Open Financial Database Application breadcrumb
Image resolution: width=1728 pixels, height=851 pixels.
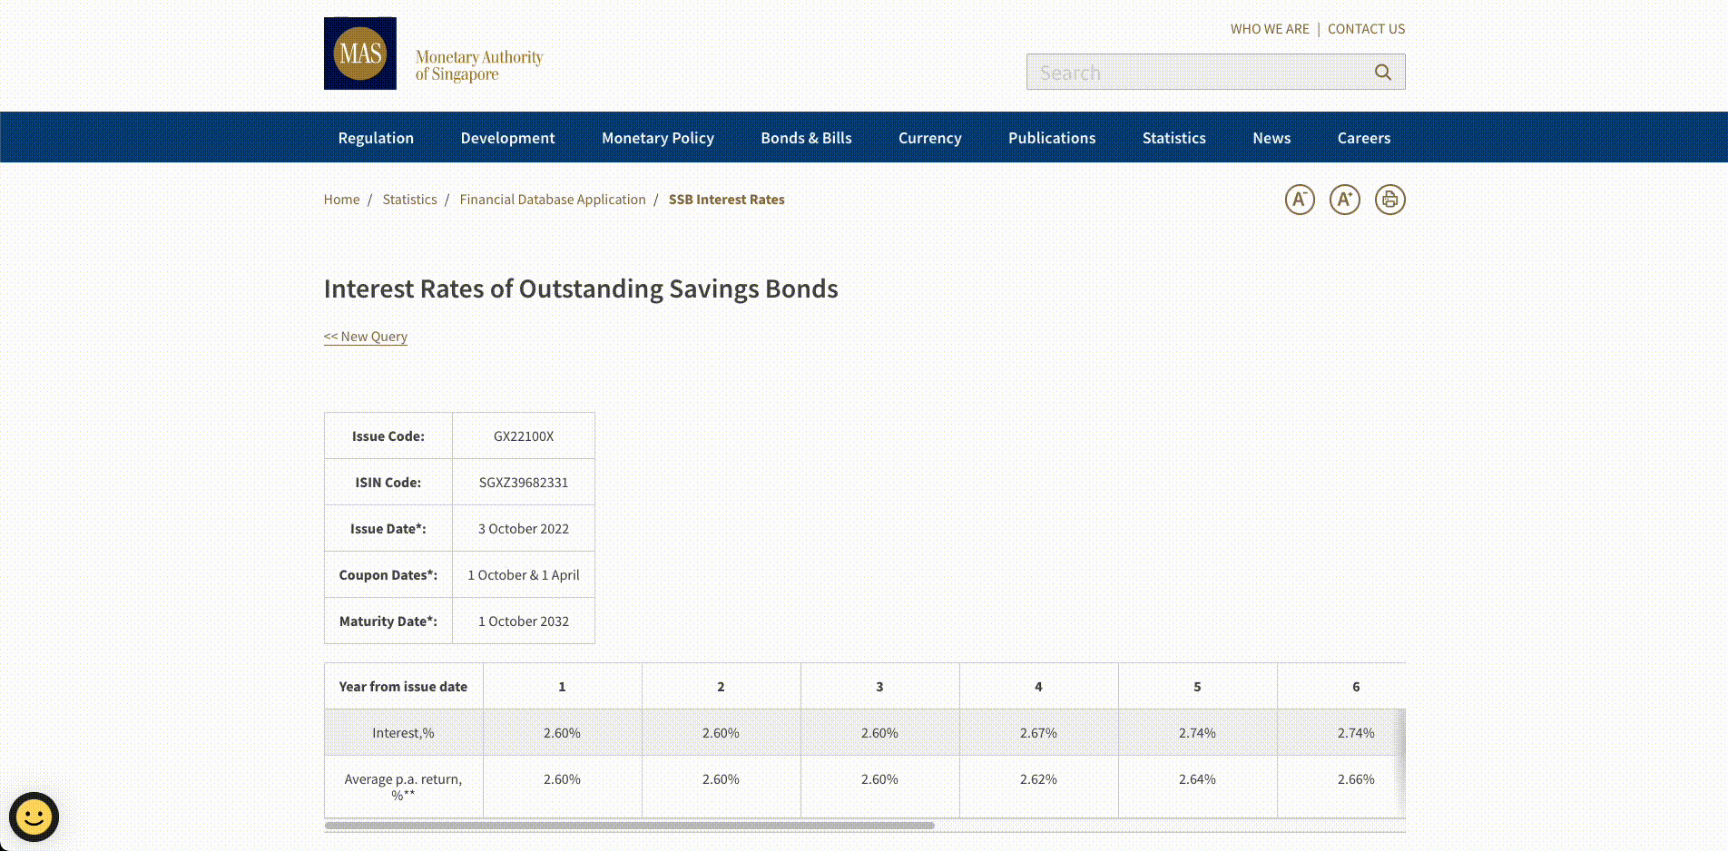coord(553,200)
